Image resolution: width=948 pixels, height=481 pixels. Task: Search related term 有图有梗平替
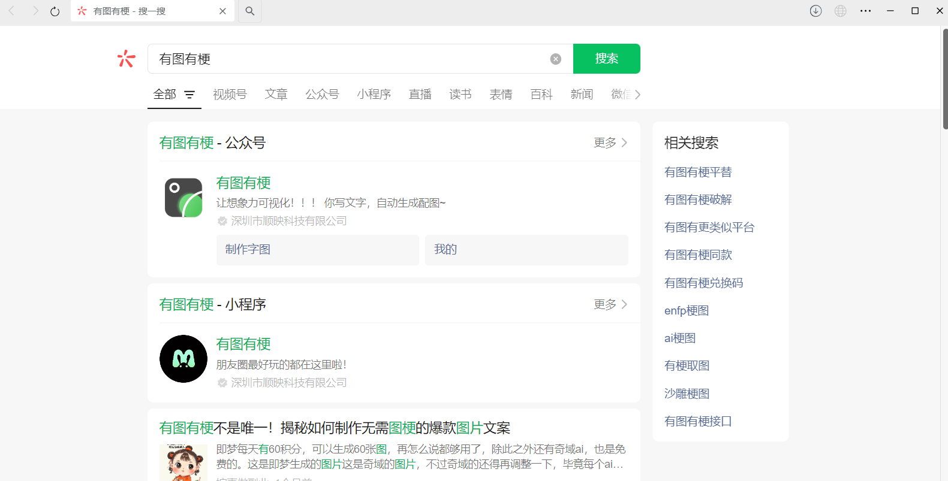pos(698,172)
